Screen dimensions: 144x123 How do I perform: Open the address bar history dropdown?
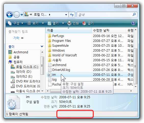pos(66,15)
